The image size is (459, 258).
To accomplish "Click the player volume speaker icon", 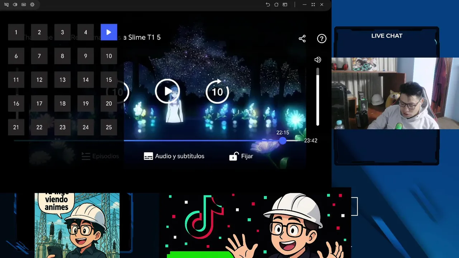I will tap(318, 60).
